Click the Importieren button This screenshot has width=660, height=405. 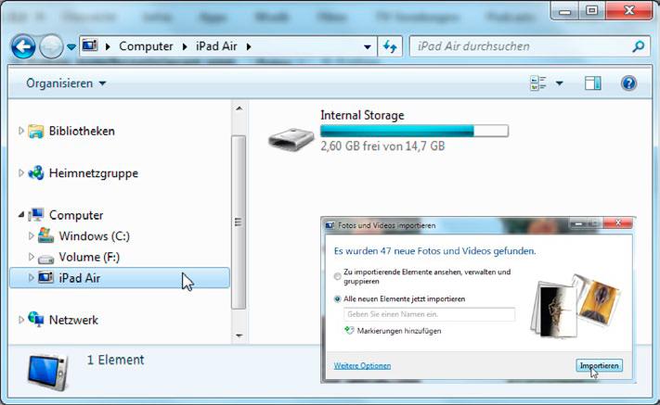(599, 365)
